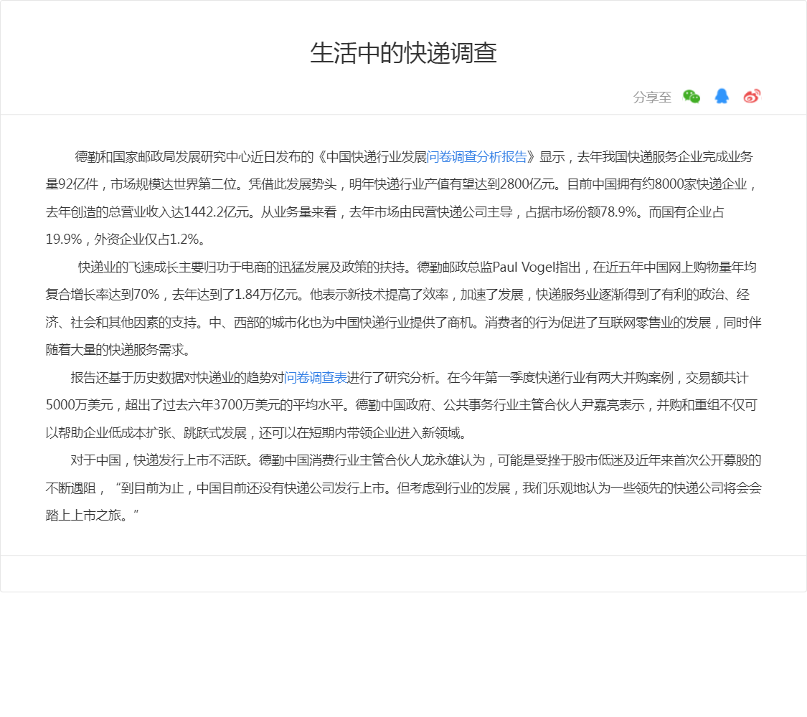
Task: Click the title 生活中的快递调查
Action: coord(403,53)
